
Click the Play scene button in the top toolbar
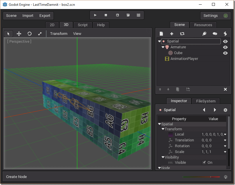coord(117,15)
